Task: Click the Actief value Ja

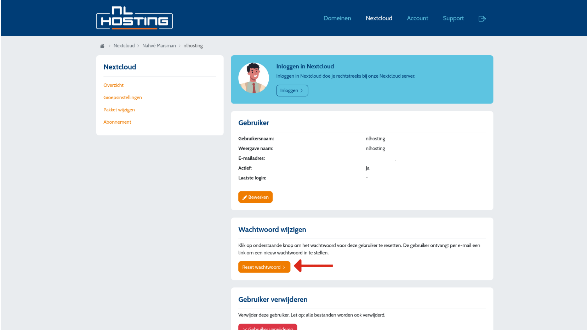Action: tap(367, 168)
